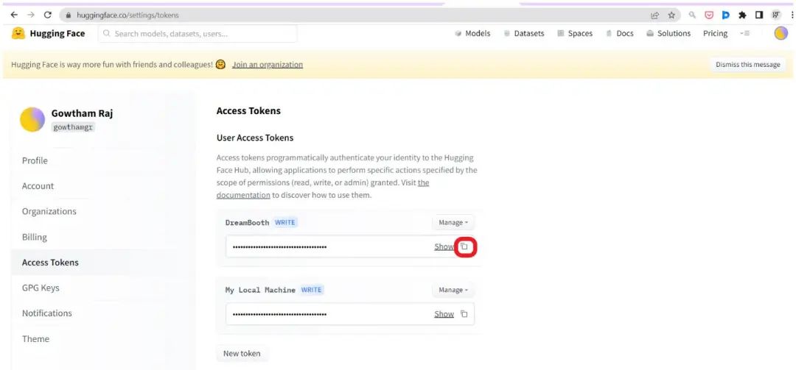796x370 pixels.
Task: Open Pricing page
Action: tap(715, 33)
